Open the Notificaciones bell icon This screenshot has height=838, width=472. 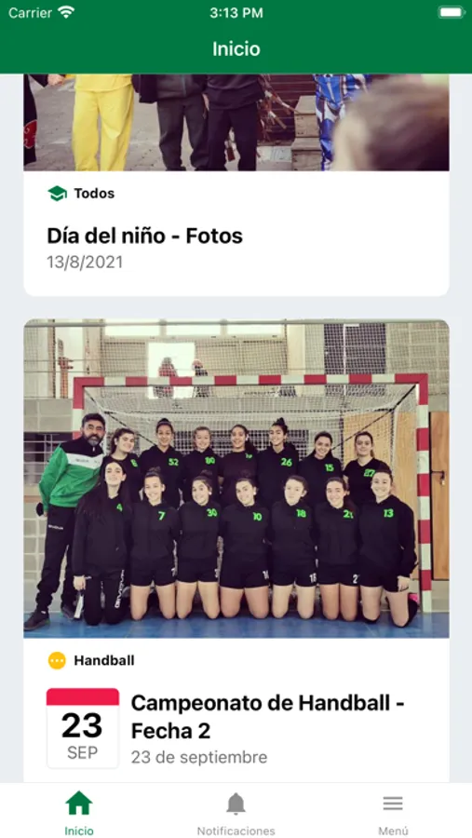[236, 804]
